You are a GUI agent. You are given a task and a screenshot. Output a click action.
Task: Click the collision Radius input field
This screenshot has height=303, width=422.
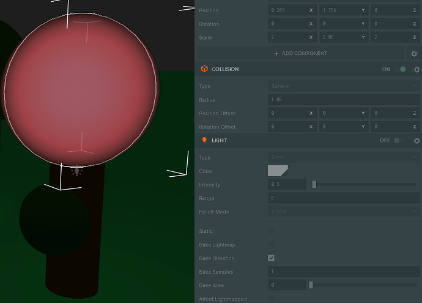tap(344, 100)
